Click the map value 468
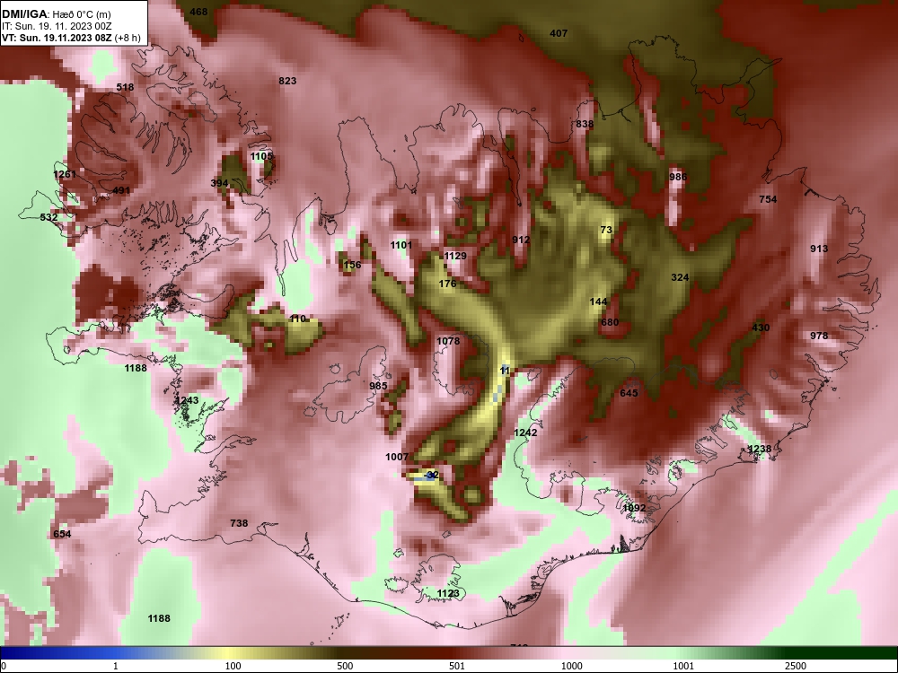The image size is (898, 673). point(198,12)
